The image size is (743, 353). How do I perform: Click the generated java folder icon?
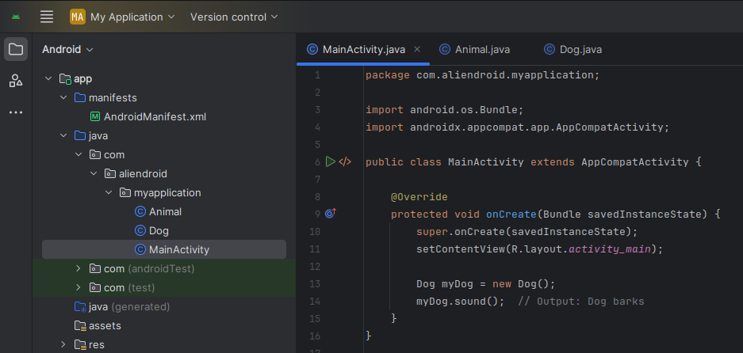tap(80, 307)
